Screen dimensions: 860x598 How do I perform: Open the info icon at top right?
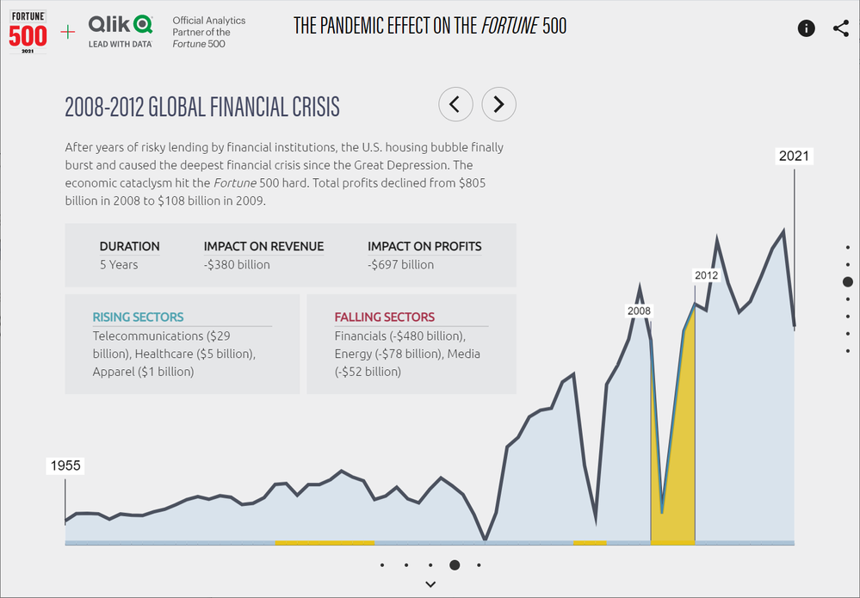click(x=807, y=28)
